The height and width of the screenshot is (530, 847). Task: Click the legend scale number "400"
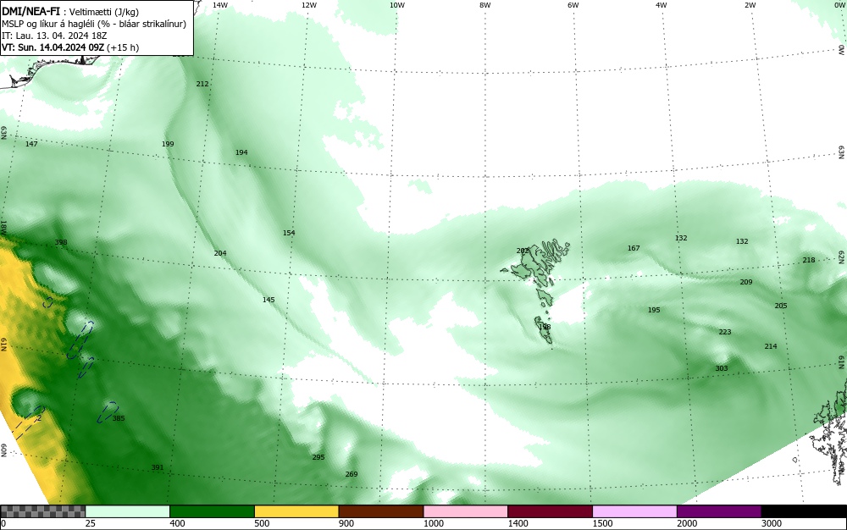click(x=177, y=523)
